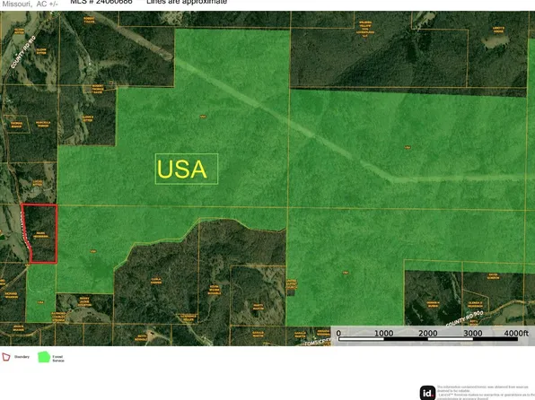
Task: Click the black-and-white scale bar
Action: point(428,339)
